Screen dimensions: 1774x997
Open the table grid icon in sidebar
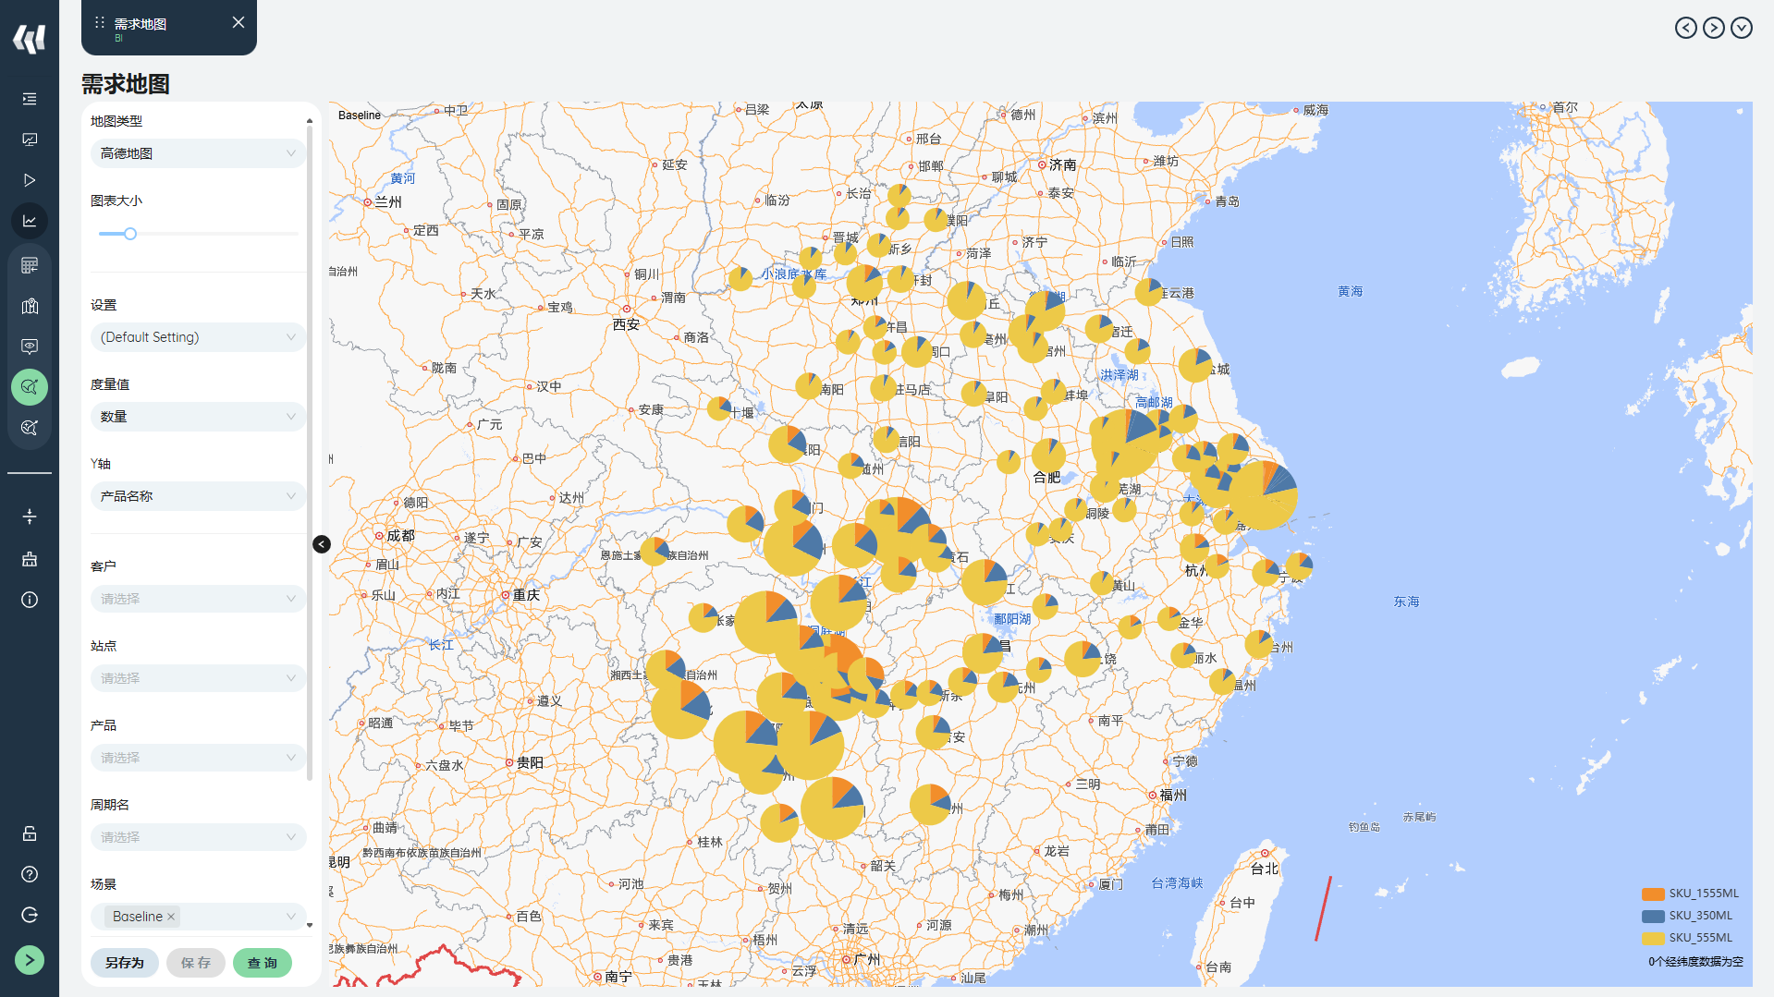tap(30, 265)
